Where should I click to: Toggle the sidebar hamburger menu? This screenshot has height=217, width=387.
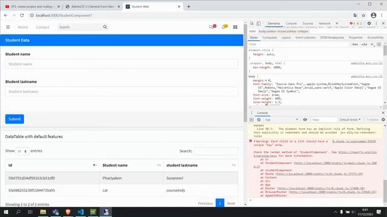[8, 27]
